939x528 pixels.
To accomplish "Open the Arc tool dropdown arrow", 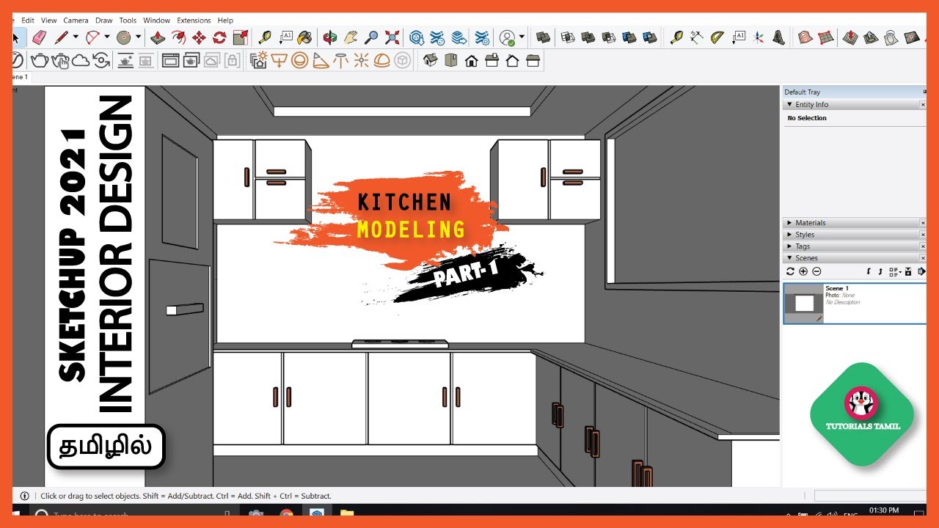I will (106, 37).
